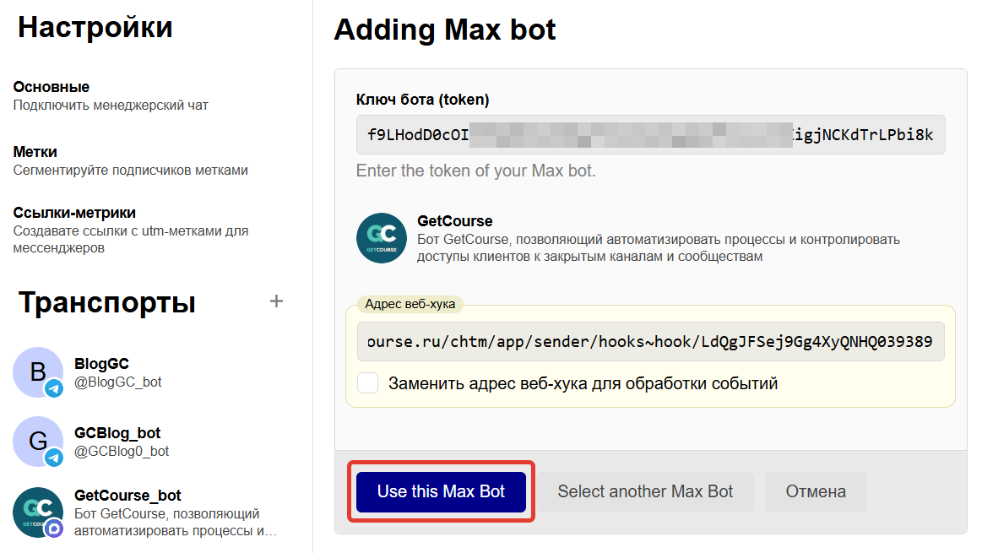Click the plus icon next to Транспорты

tap(276, 301)
